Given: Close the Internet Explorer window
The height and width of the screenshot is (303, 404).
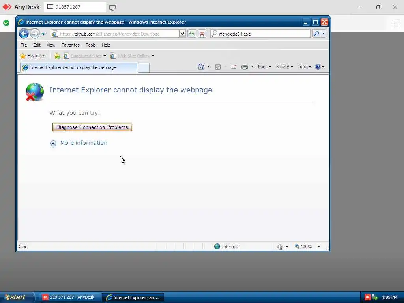Looking at the screenshot, I should point(324,22).
